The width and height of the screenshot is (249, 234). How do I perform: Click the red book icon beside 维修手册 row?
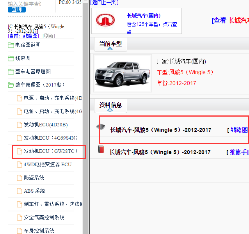click(x=101, y=149)
